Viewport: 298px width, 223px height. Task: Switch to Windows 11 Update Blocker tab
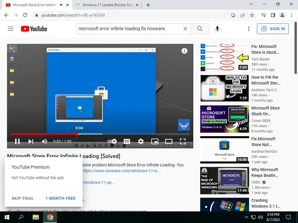[107, 5]
